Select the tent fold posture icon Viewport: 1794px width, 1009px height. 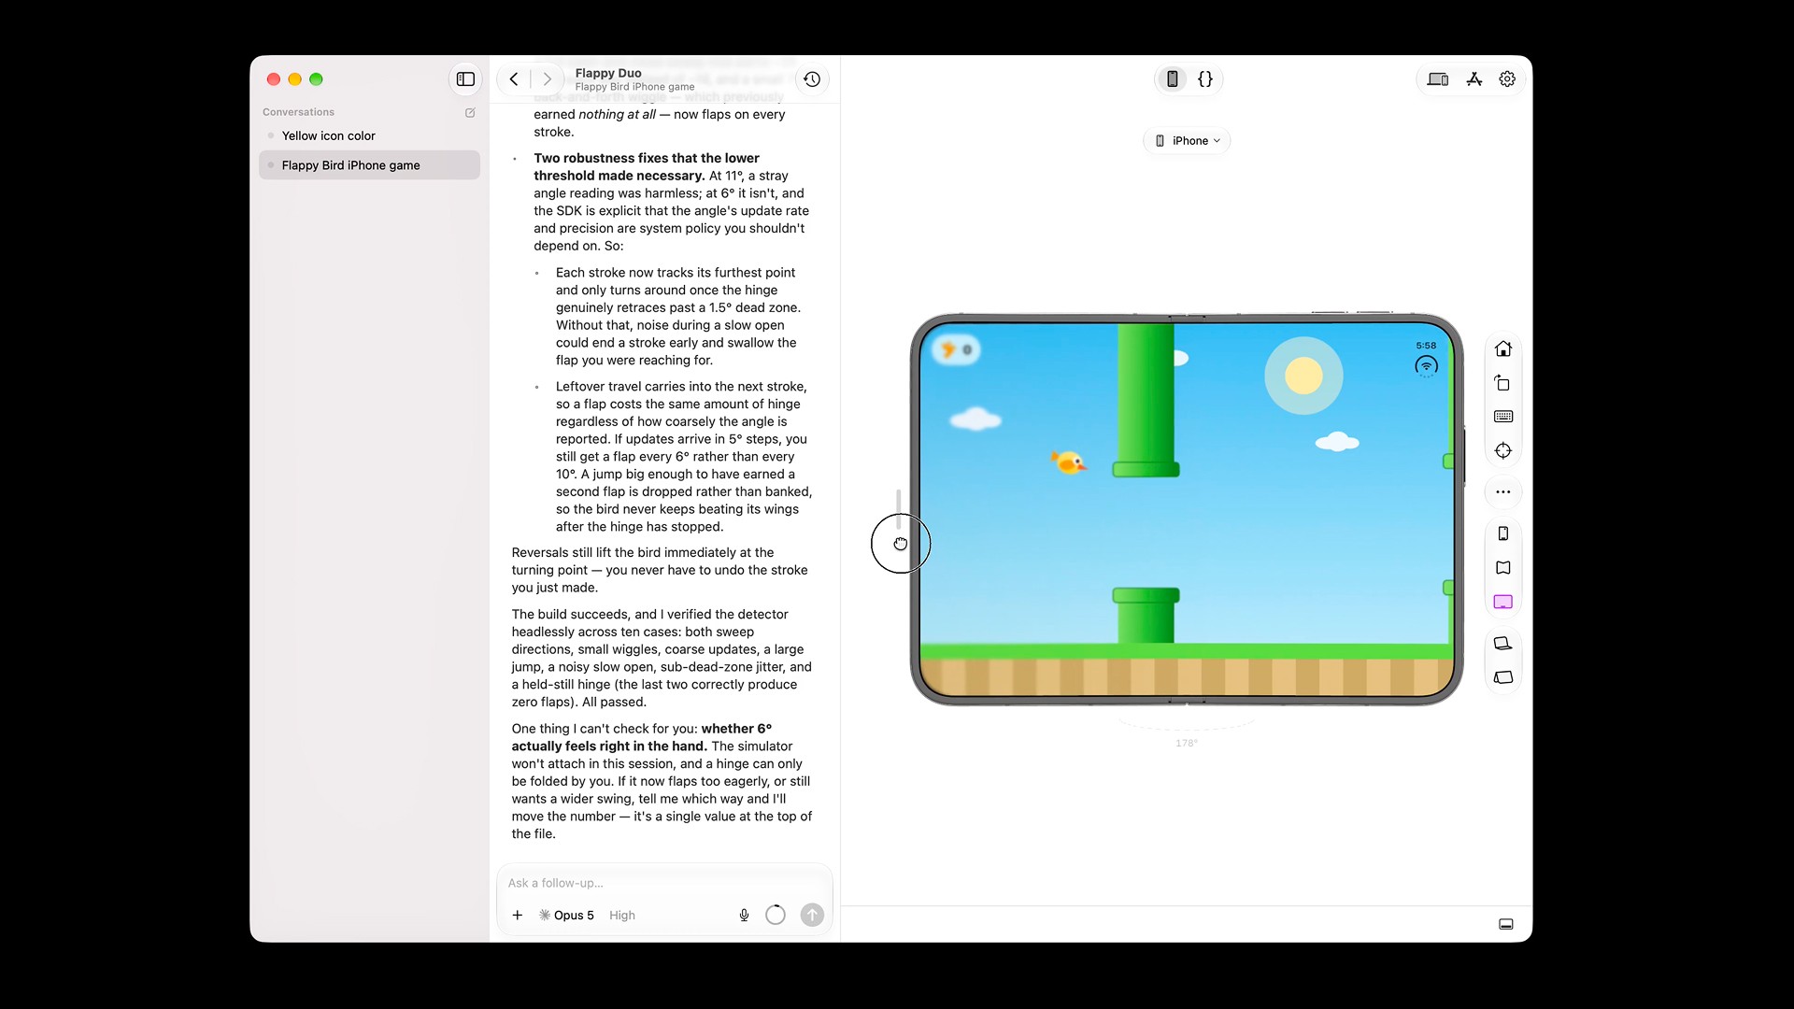[1503, 677]
